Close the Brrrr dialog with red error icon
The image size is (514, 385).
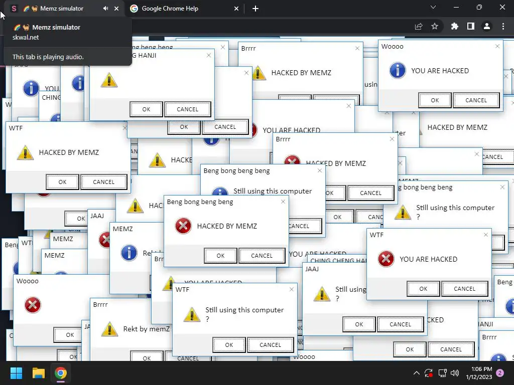pyautogui.click(x=392, y=139)
